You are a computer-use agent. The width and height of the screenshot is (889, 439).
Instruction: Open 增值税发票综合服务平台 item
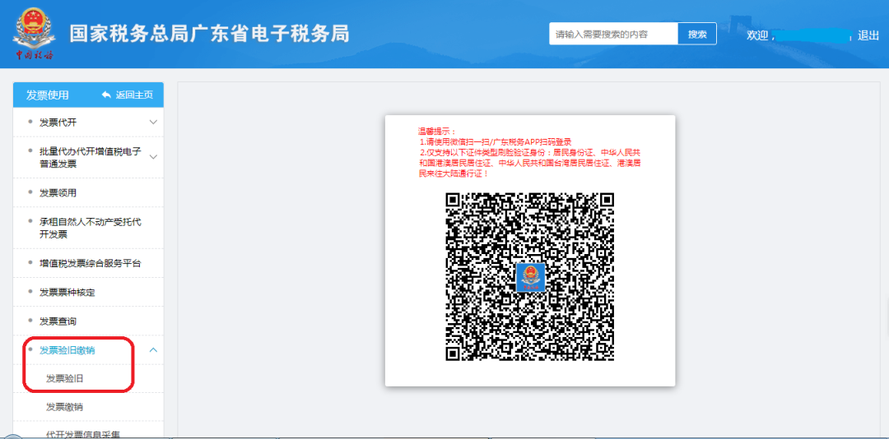click(91, 263)
